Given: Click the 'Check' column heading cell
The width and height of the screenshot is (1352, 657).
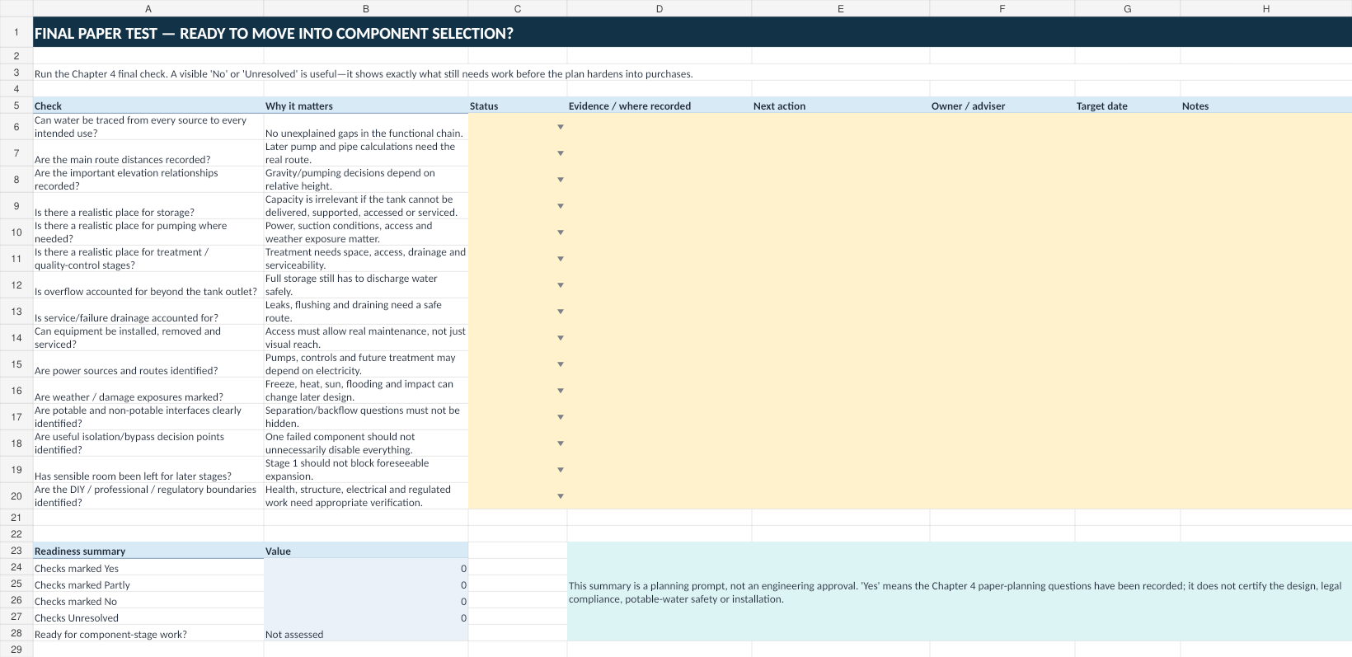Looking at the screenshot, I should coord(148,106).
